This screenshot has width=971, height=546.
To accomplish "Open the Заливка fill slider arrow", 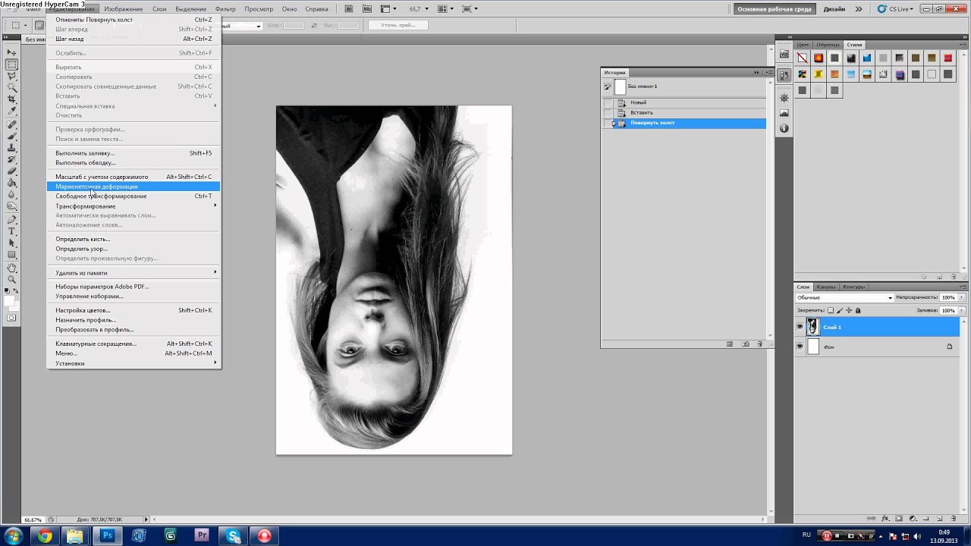I will point(961,310).
